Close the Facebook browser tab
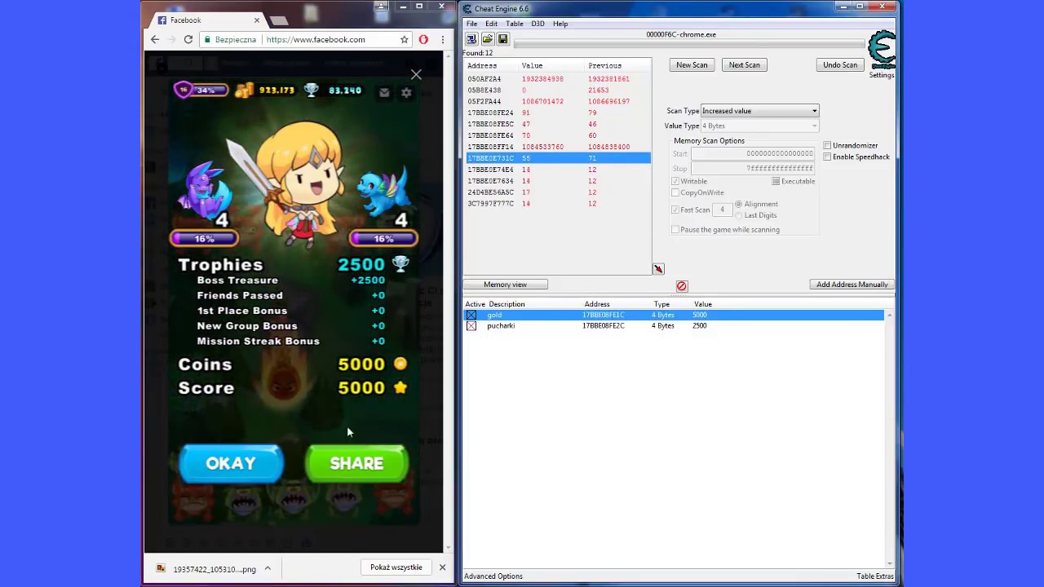The height and width of the screenshot is (587, 1044). 257,20
